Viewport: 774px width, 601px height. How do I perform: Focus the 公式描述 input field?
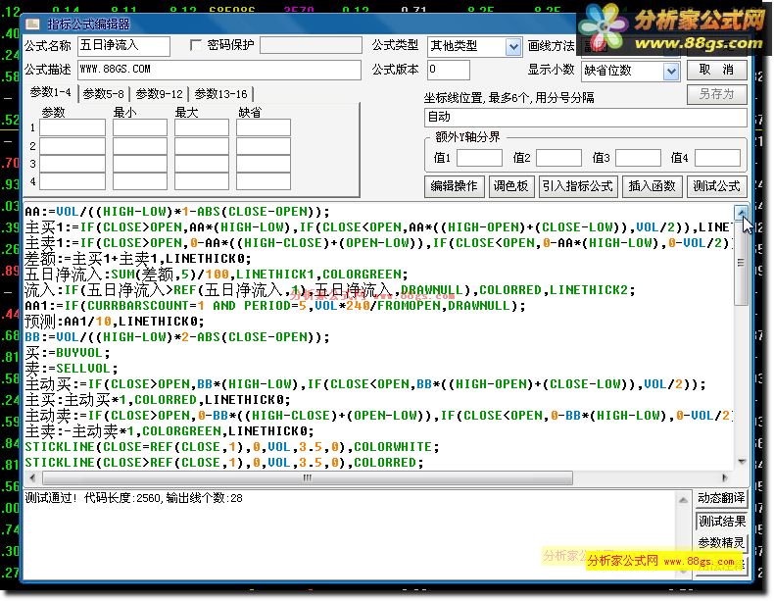(219, 70)
